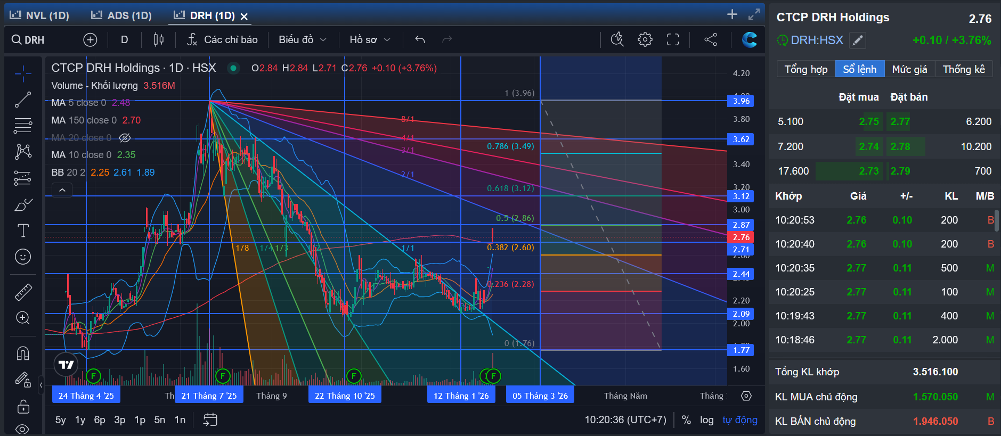Open the emoji icons tool

pos(23,257)
